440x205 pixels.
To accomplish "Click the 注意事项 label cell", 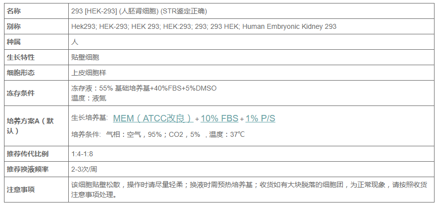I will pyautogui.click(x=36, y=190).
